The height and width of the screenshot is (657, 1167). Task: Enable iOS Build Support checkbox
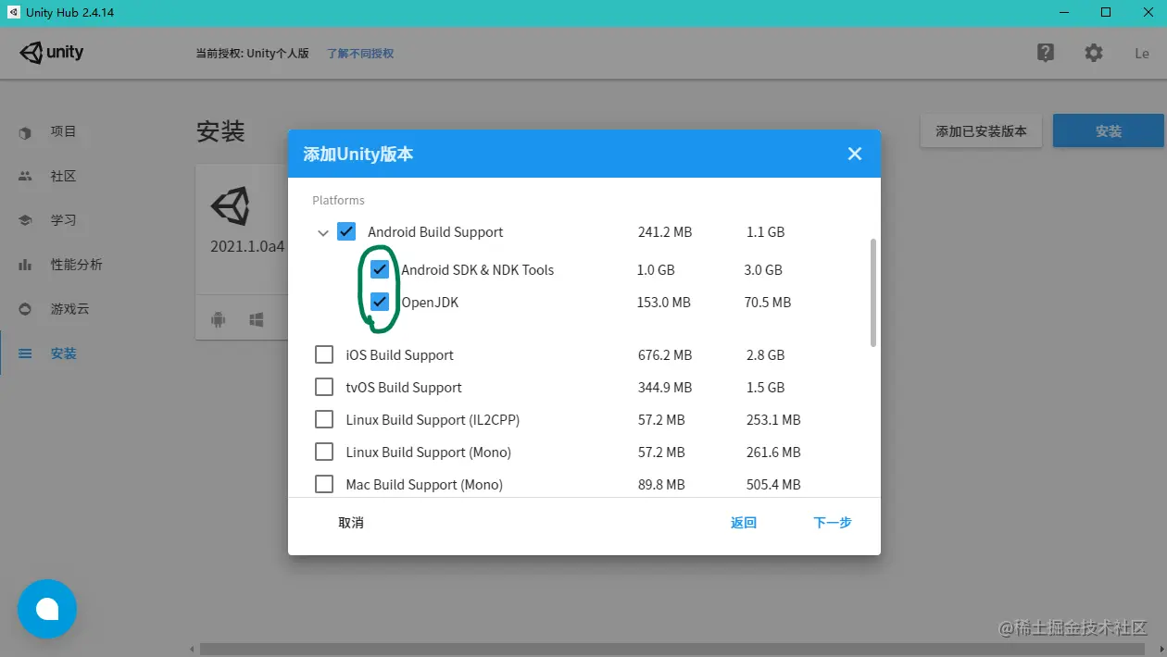click(x=324, y=354)
